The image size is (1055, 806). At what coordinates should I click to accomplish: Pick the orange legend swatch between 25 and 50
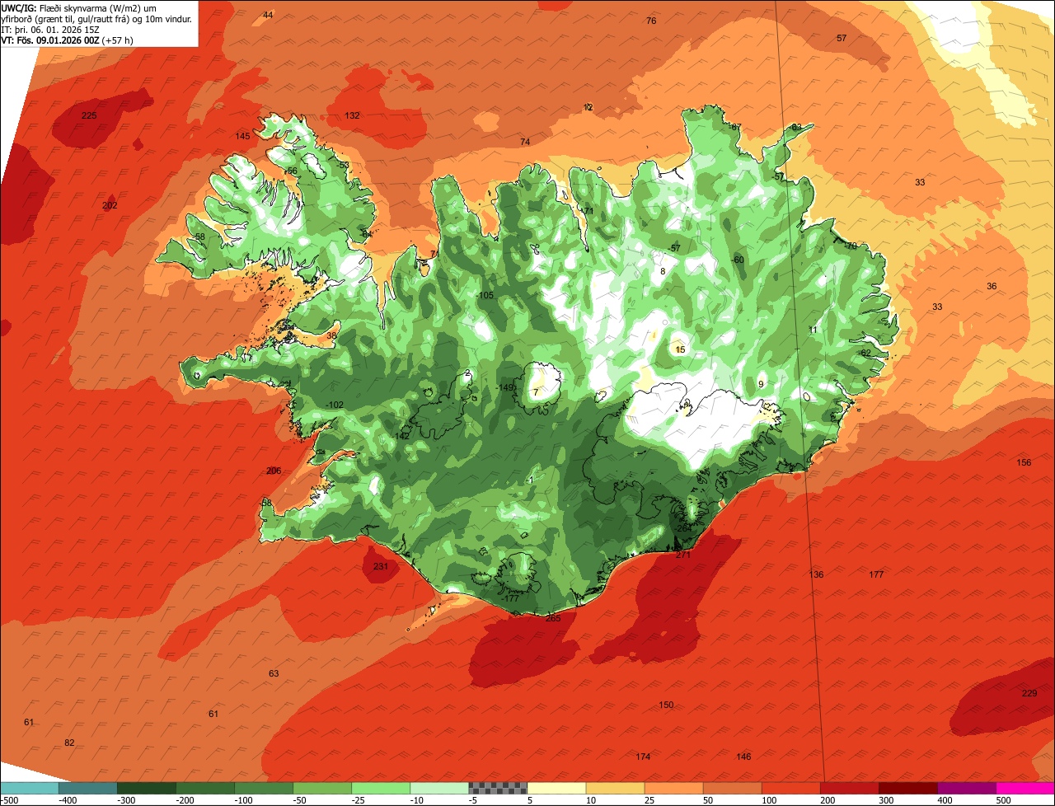[673, 788]
